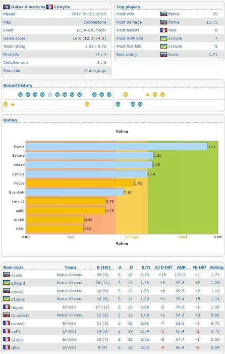
Task: Open NBK- profile from Most assists row
Action: point(173,30)
